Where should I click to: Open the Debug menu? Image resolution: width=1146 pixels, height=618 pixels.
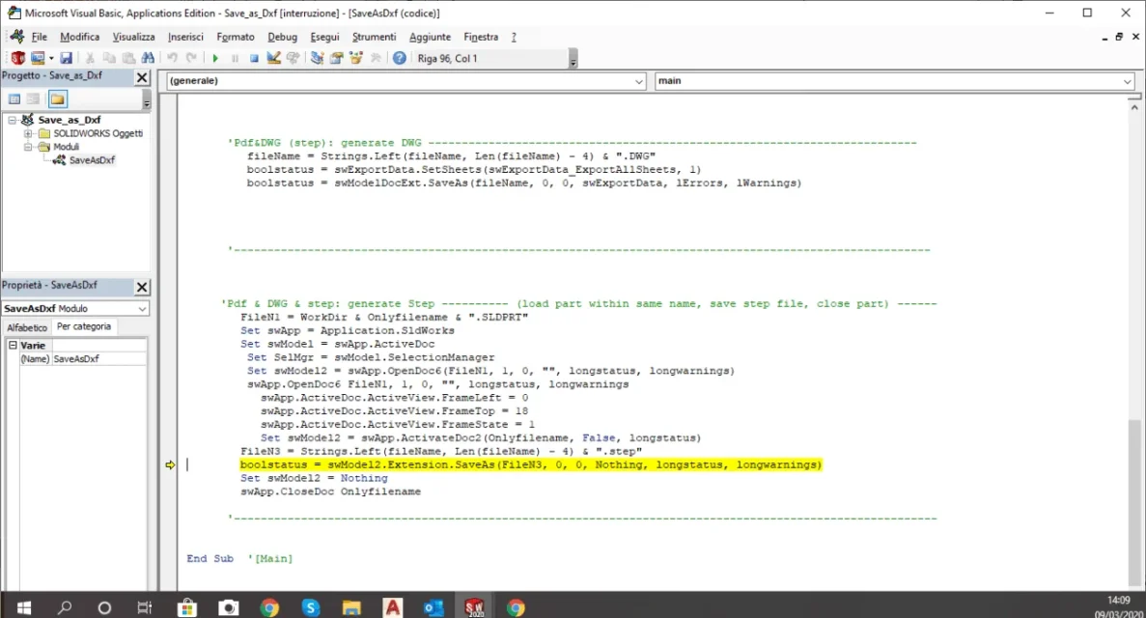[282, 37]
